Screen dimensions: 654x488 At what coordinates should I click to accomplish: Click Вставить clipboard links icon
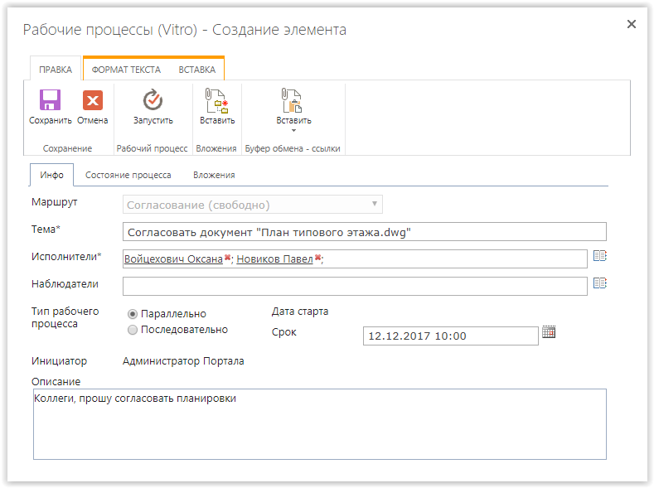click(293, 100)
